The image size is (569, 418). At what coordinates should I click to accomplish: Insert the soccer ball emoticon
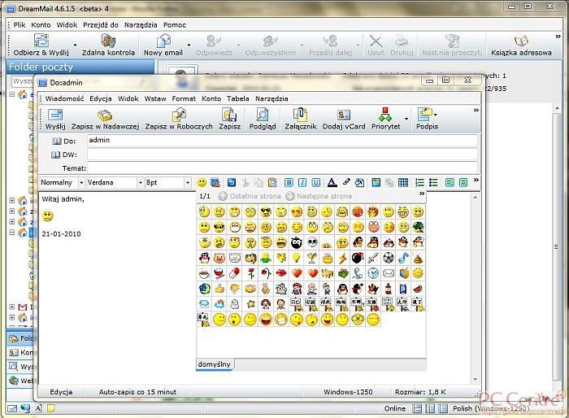(389, 258)
